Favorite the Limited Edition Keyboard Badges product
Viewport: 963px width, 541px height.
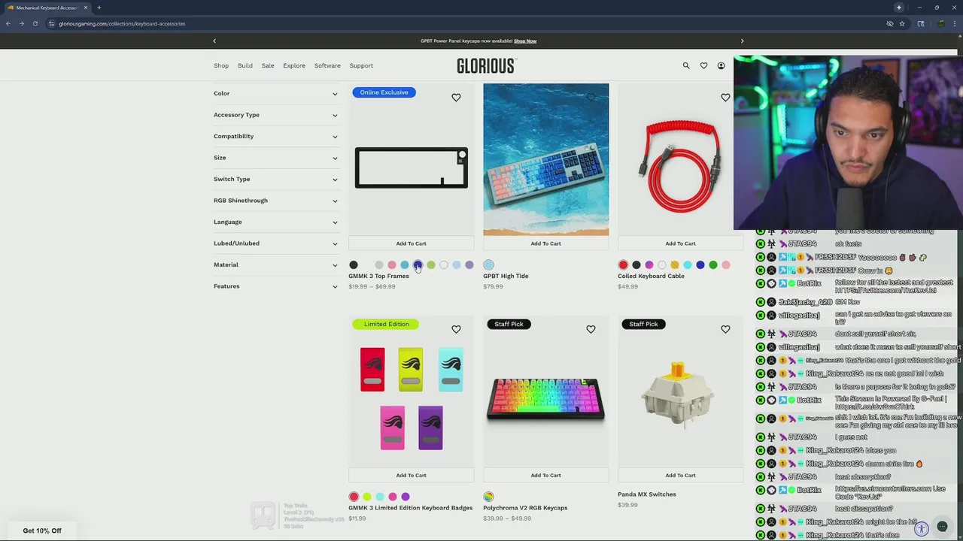point(456,329)
